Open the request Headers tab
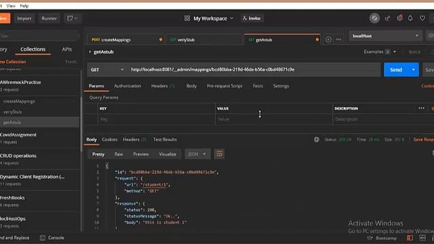Image resolution: width=434 pixels, height=244 pixels. point(163,86)
